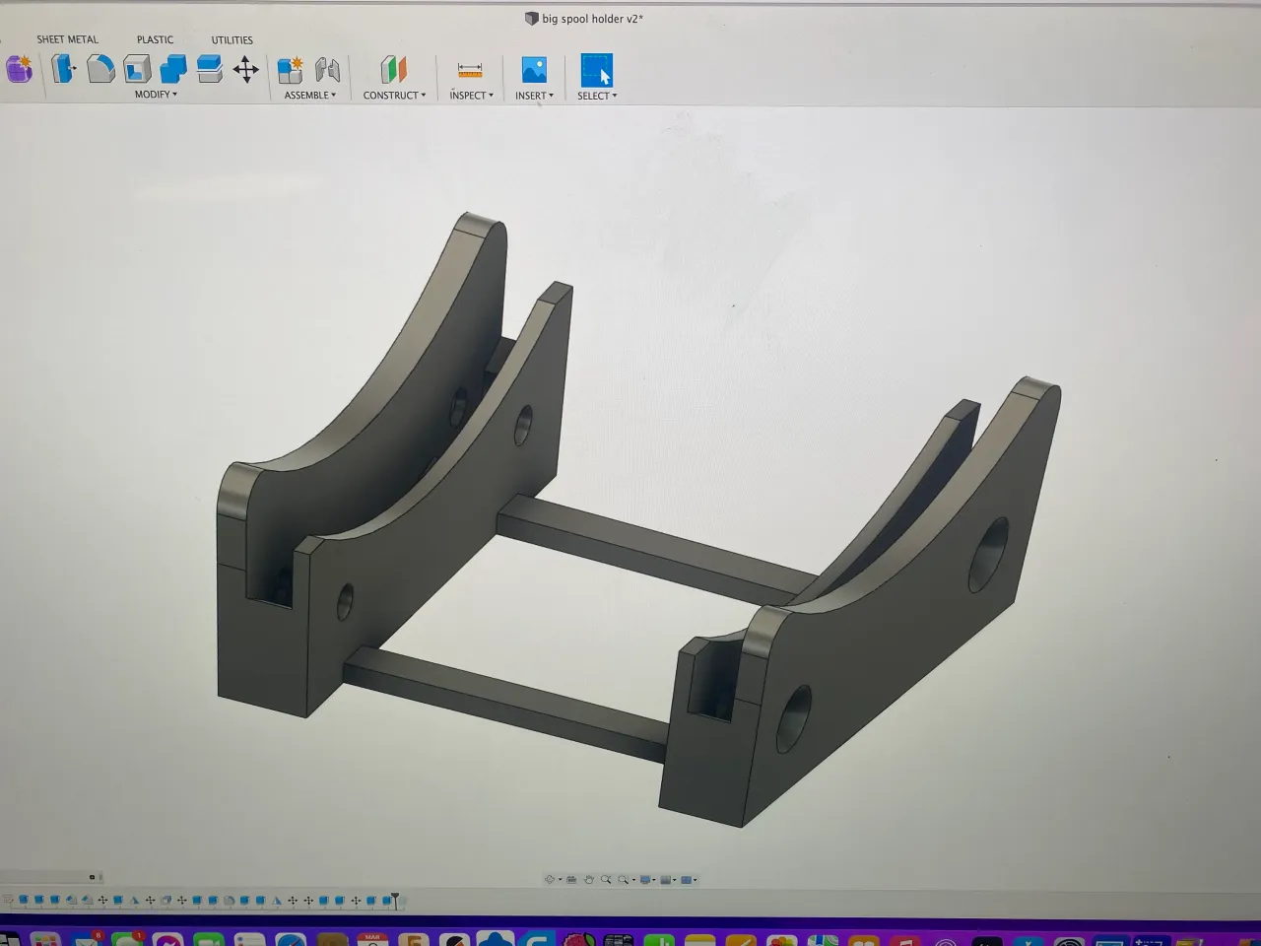Select the big spool holder v2 document tab

(x=584, y=19)
